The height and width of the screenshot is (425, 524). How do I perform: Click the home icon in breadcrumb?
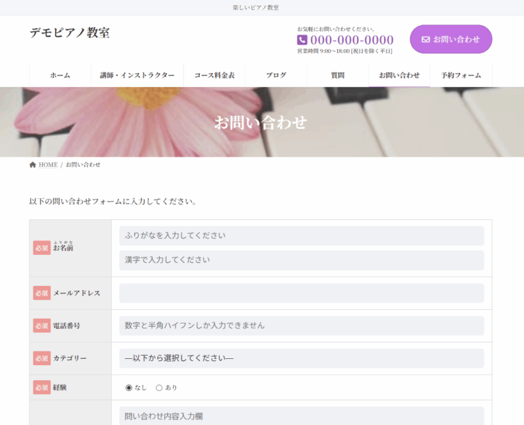(x=33, y=165)
